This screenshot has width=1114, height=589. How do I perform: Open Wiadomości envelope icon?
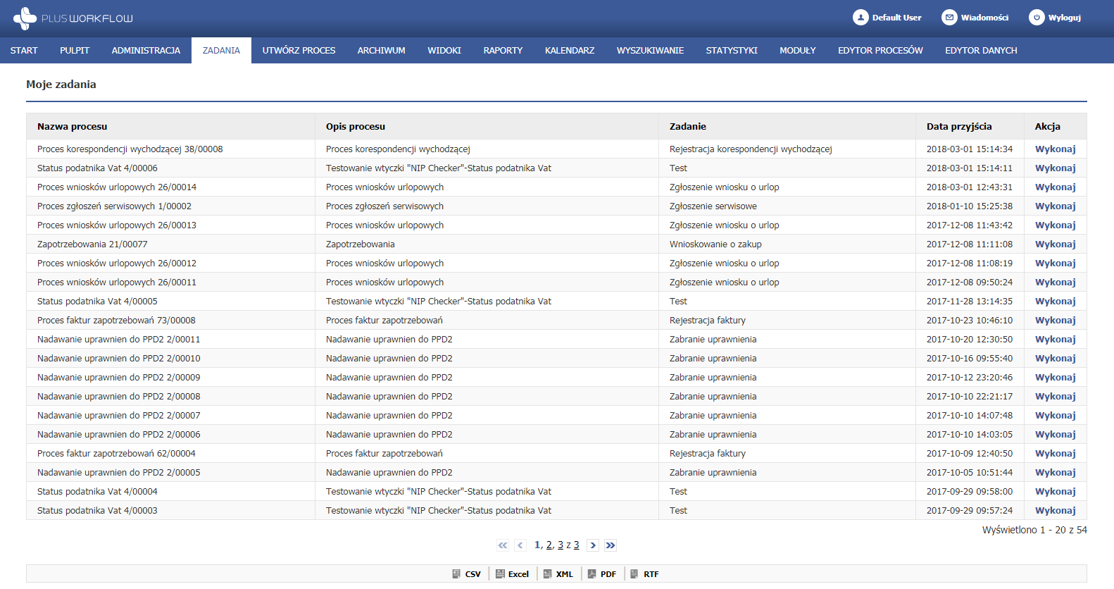pos(949,18)
